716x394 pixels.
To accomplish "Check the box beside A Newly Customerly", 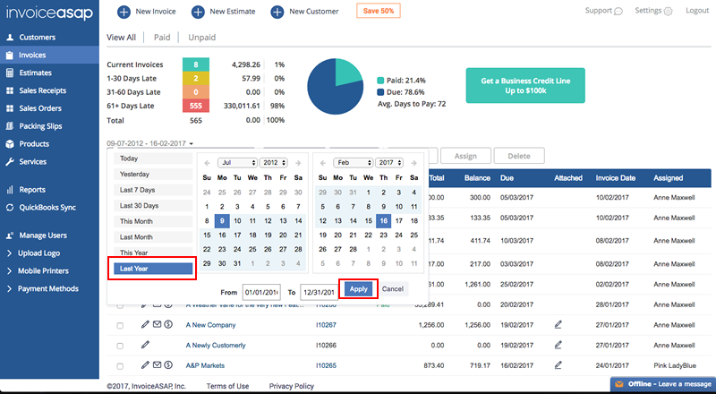I will (120, 344).
